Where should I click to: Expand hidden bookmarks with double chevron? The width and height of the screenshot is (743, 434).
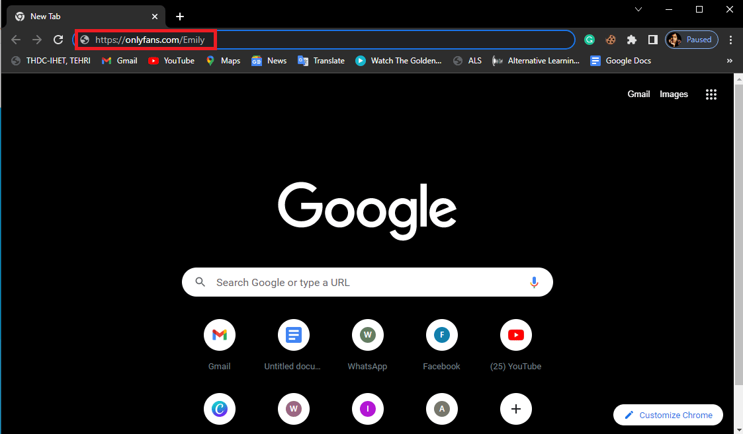[x=730, y=61]
